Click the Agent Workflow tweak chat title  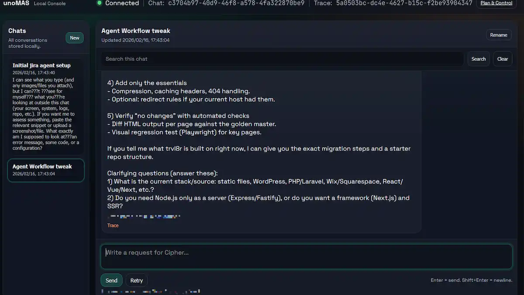[x=136, y=31]
